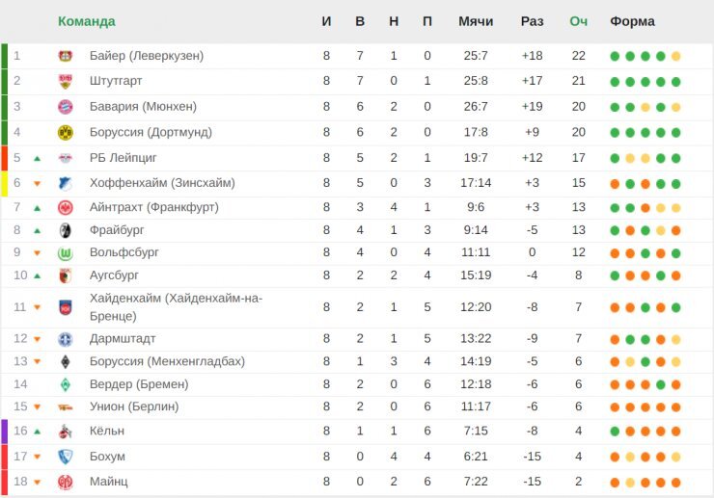714x498 pixels.
Task: Click the Borussia Dortmund yellow logo
Action: tap(66, 132)
